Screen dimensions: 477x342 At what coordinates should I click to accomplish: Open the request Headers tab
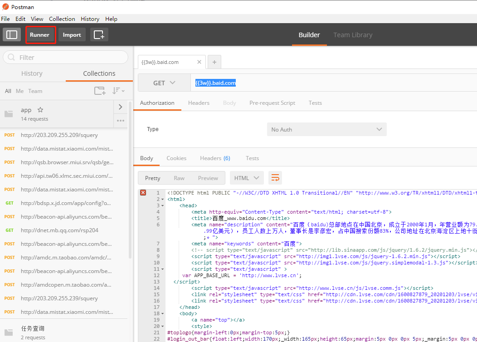(x=199, y=103)
